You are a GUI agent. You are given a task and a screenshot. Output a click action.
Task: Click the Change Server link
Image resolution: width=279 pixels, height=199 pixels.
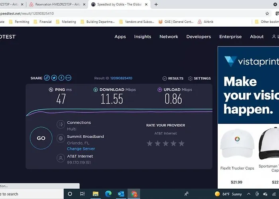[x=81, y=149]
